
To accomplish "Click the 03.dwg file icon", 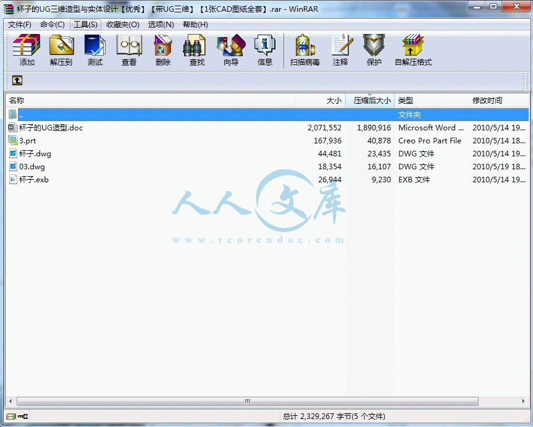I will point(12,166).
